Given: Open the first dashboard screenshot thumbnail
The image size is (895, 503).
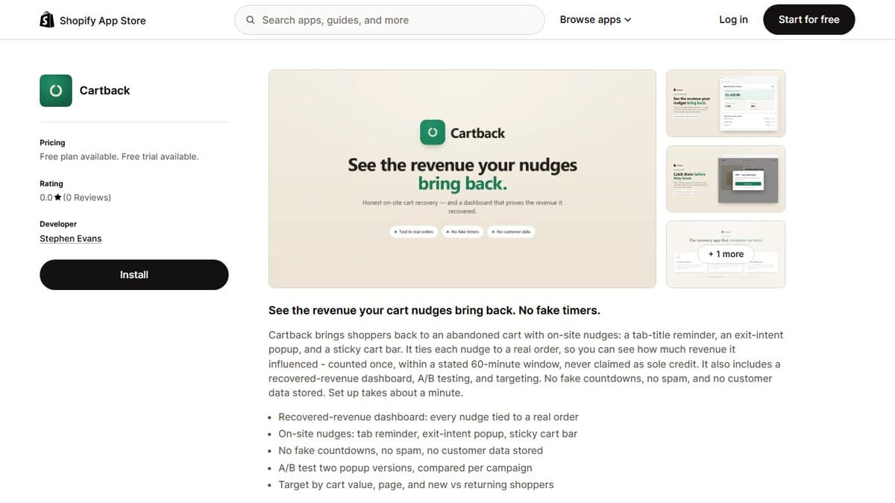Looking at the screenshot, I should (726, 103).
